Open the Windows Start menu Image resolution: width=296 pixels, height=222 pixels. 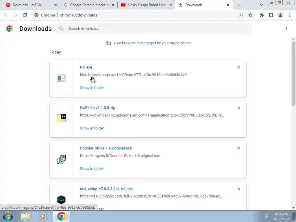8,217
